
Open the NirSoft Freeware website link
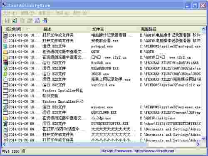point(138,151)
